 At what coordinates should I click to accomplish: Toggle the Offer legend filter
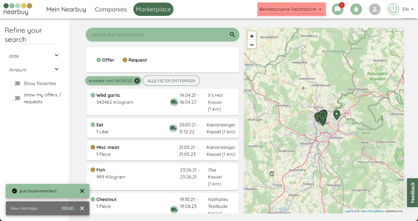point(105,60)
